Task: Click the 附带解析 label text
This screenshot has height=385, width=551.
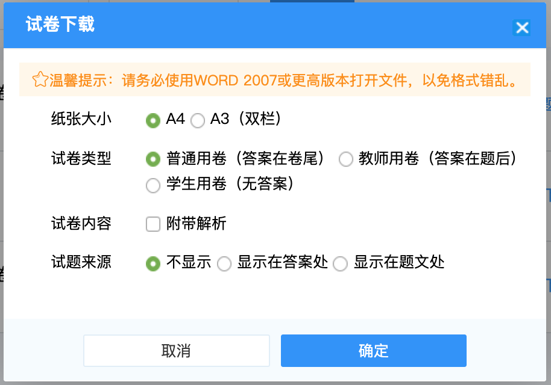Action: (x=197, y=224)
